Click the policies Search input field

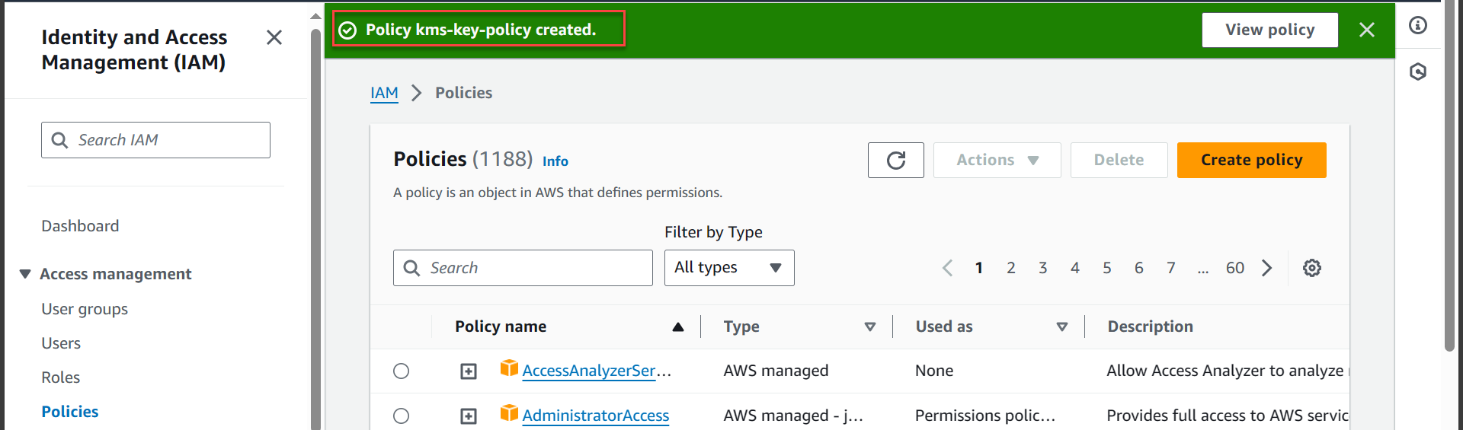(x=533, y=268)
